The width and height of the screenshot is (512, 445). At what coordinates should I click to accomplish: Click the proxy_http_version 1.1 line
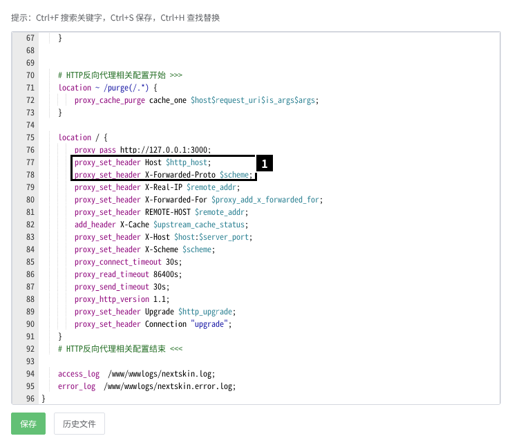coord(122,299)
